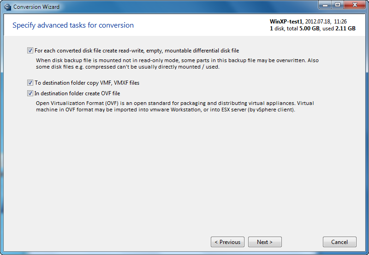Click the 'To destination folder copy VMF' label
369x255 pixels.
87,83
